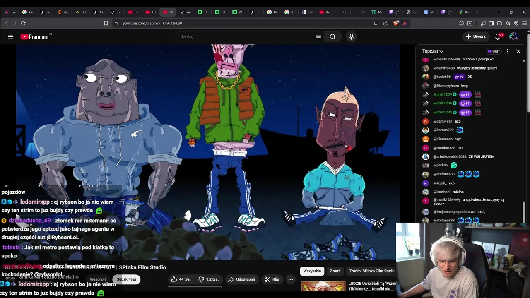Click @Kkubaaaa avatar in chat
530x298 pixels.
click(425, 139)
